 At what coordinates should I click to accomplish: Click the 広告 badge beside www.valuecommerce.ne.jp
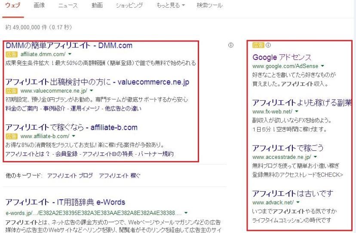pos(12,91)
